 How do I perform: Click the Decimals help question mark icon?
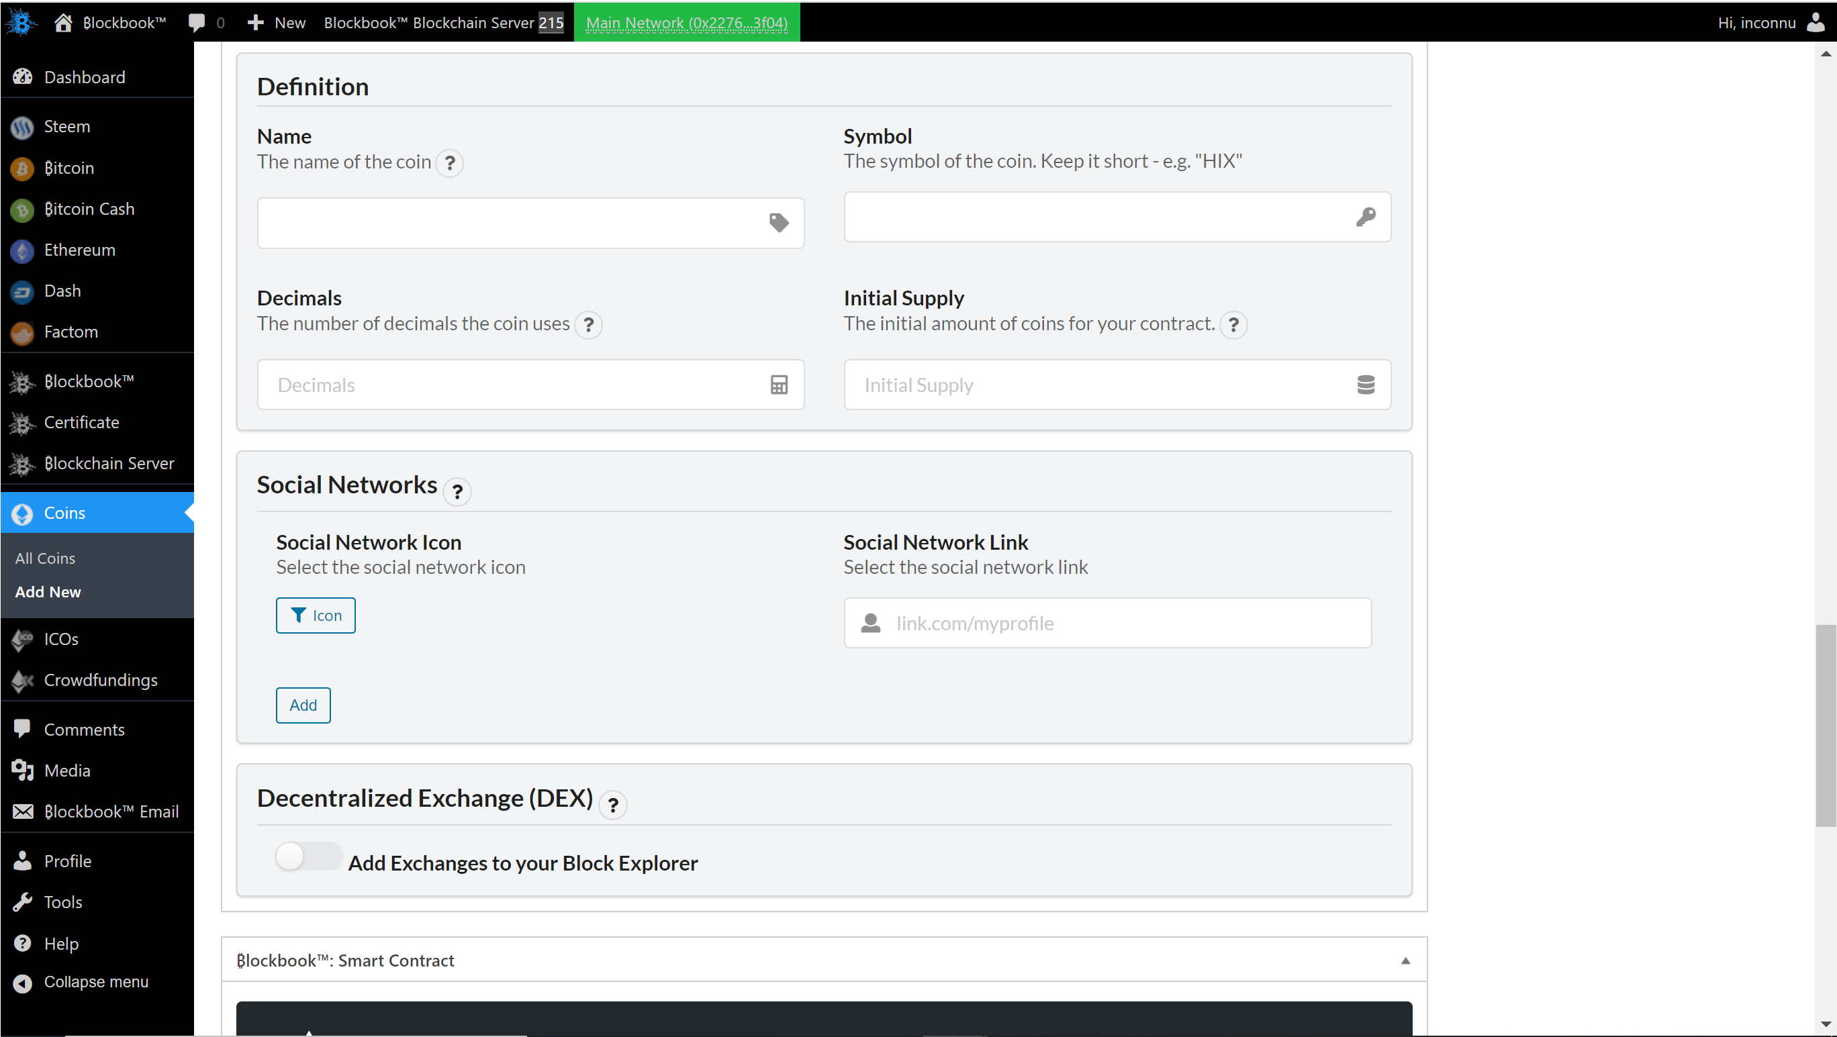click(x=588, y=325)
